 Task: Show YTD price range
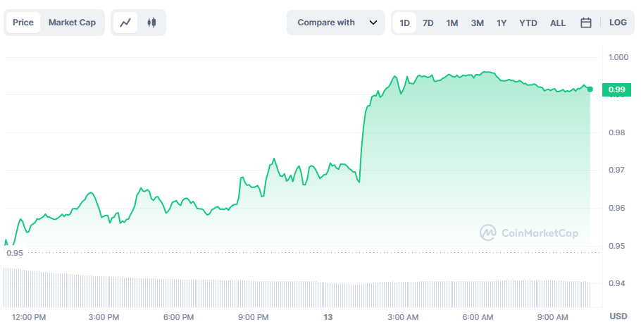pos(528,23)
